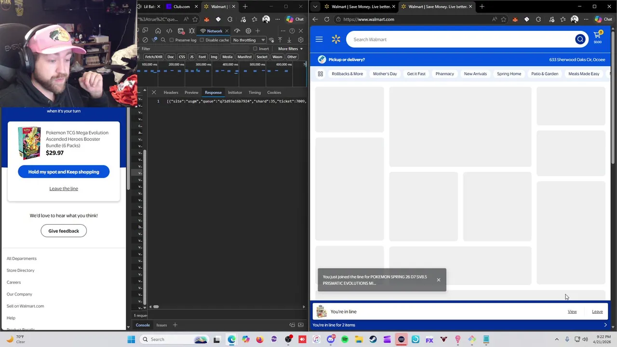617x347 pixels.
Task: Open tab search chevron in right browser
Action: click(x=315, y=7)
